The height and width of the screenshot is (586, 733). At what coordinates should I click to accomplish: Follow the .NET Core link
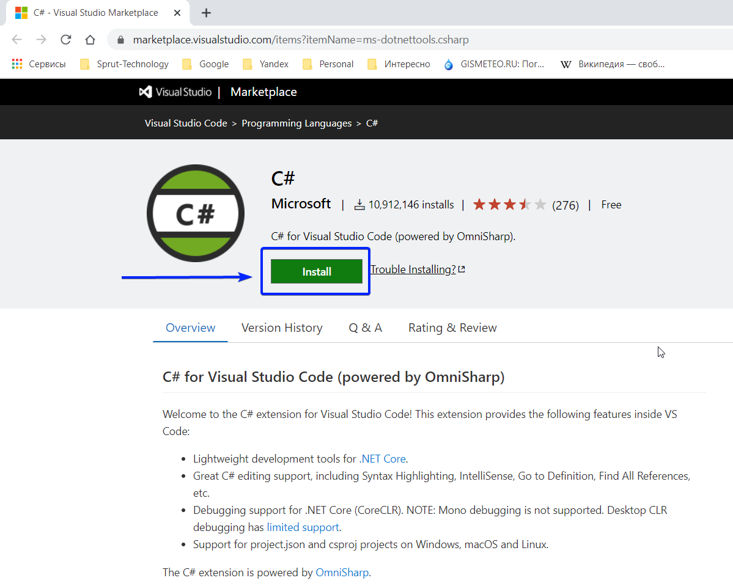pyautogui.click(x=383, y=458)
